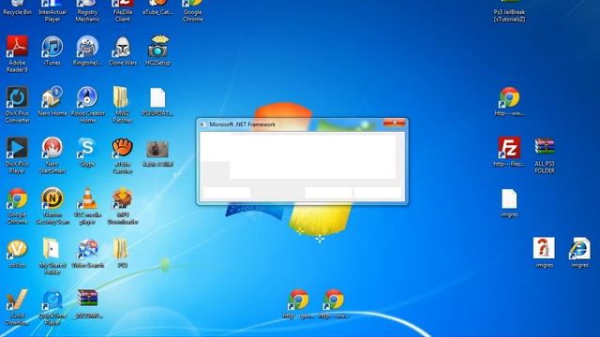This screenshot has height=337, width=600.
Task: Open the http---ww... shortcut beside http---geo...
Action: (334, 300)
